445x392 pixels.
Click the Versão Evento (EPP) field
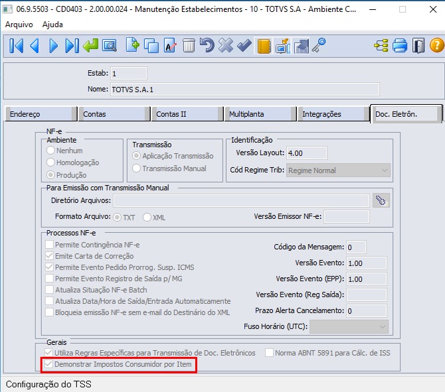(x=367, y=279)
